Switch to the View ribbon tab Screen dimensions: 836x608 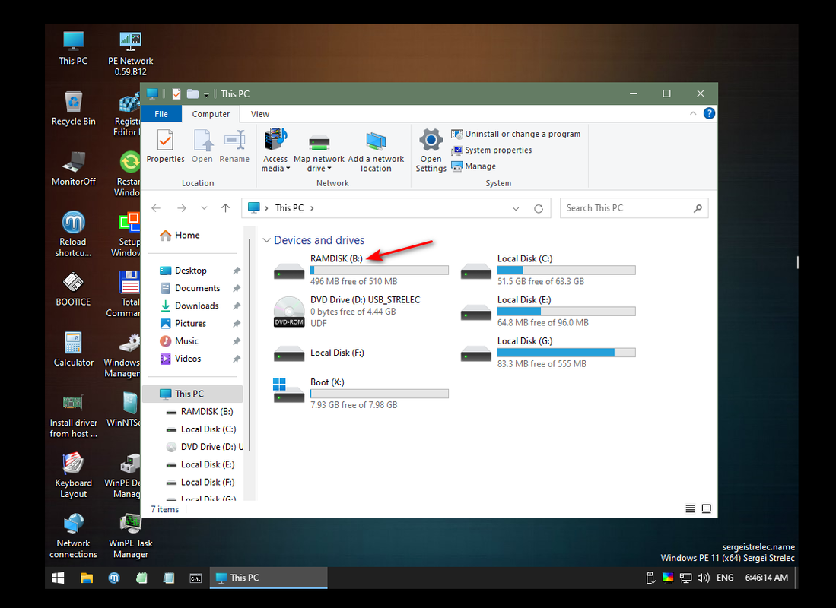point(260,114)
